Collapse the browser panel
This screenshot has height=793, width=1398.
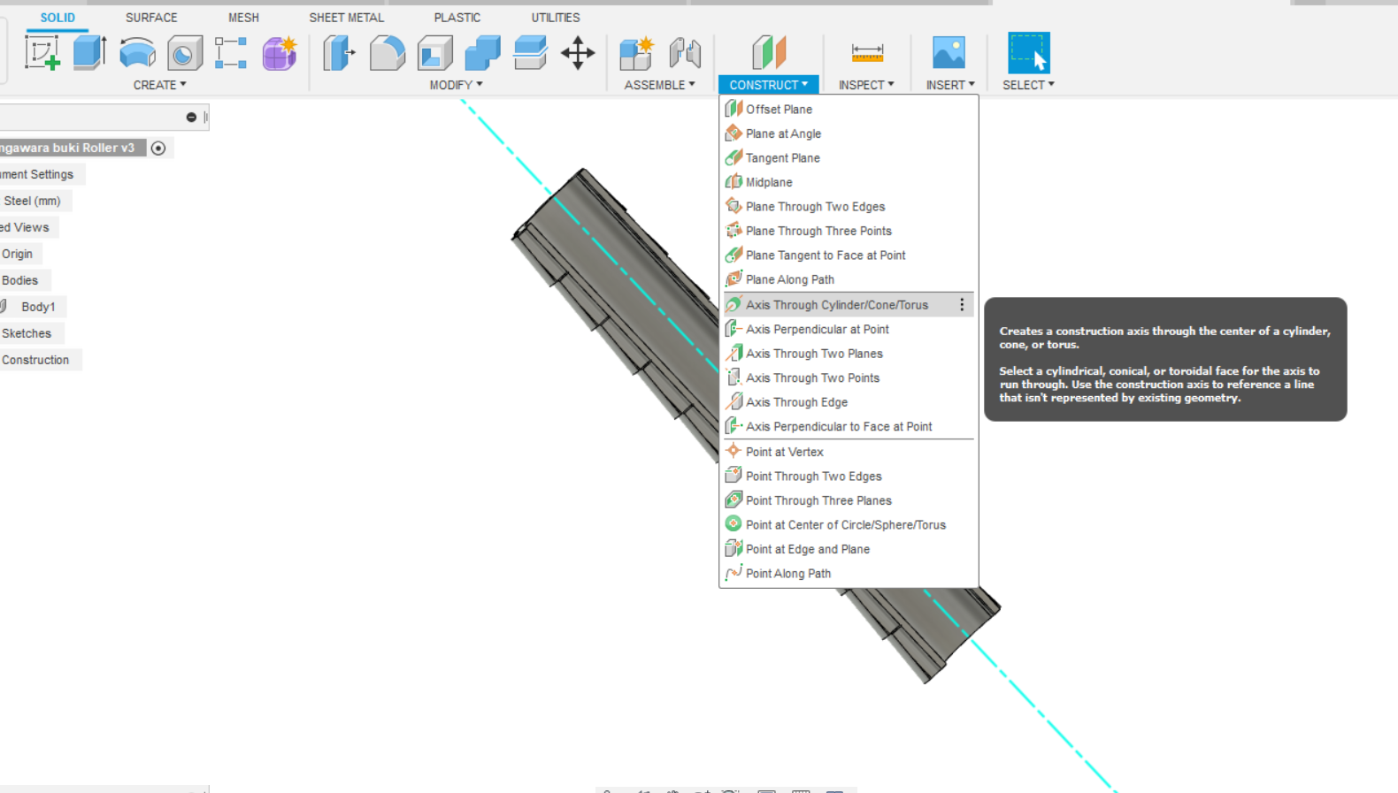[191, 118]
